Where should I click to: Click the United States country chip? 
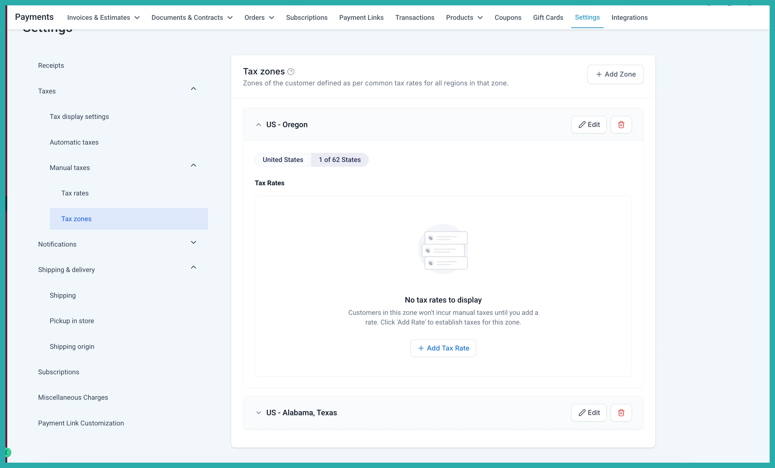(283, 160)
